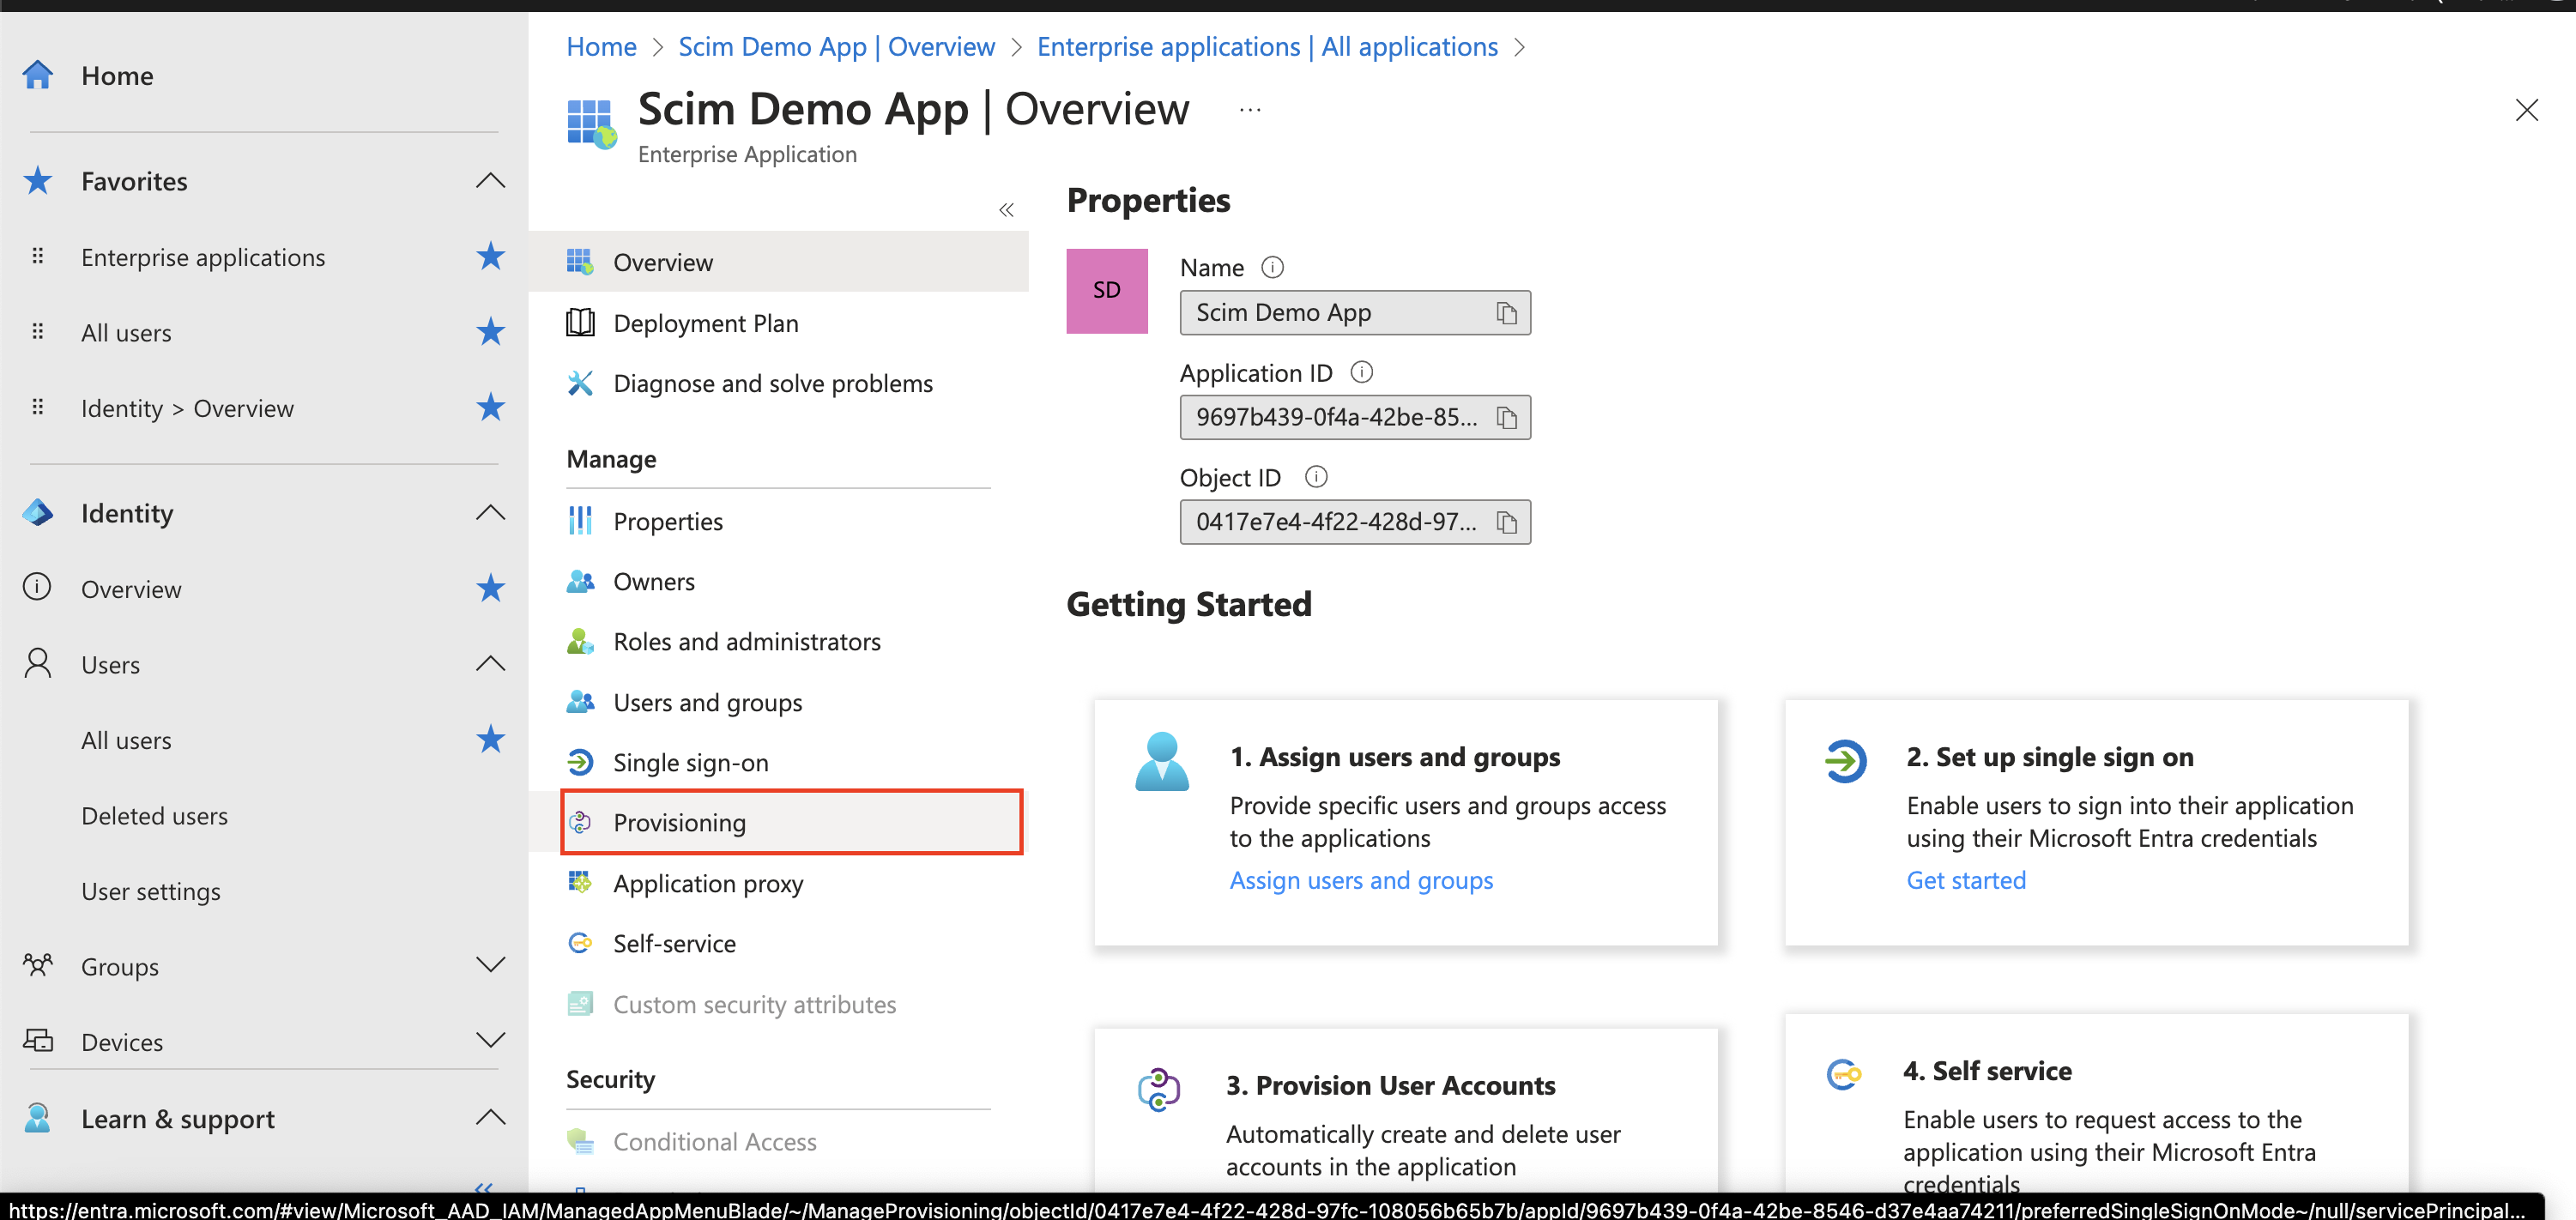The height and width of the screenshot is (1220, 2576).
Task: Click the Home icon in left navigation
Action: pyautogui.click(x=38, y=76)
